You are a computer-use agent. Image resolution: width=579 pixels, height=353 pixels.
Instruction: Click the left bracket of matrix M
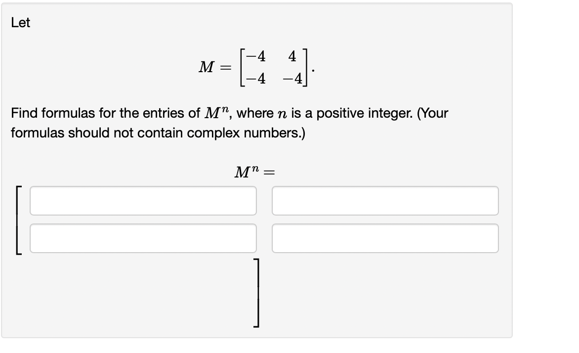coord(243,67)
